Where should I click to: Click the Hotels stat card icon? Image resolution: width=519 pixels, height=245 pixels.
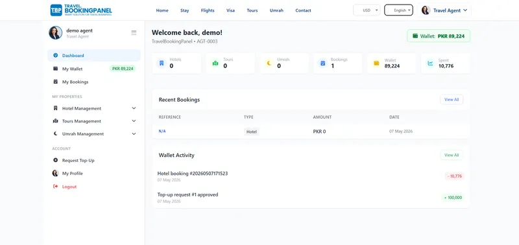tap(162, 63)
